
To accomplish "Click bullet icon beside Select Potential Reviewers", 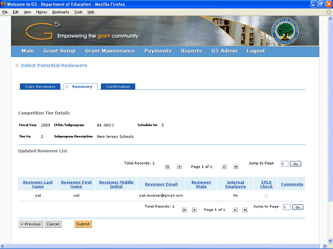I will (17, 65).
